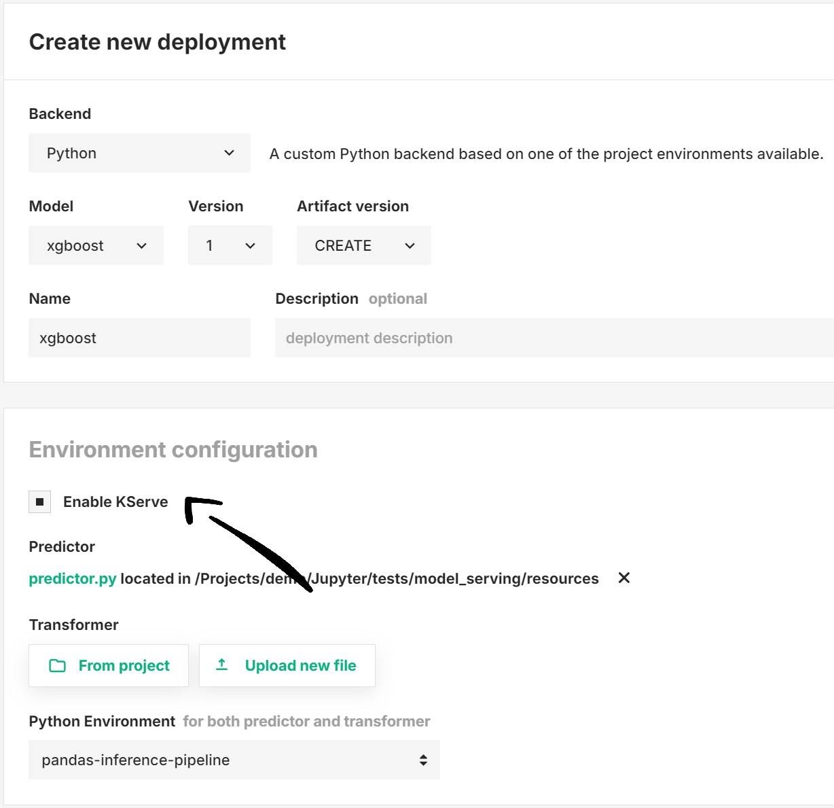Click the Enable KServe checkbox square
This screenshot has width=834, height=808.
[39, 502]
